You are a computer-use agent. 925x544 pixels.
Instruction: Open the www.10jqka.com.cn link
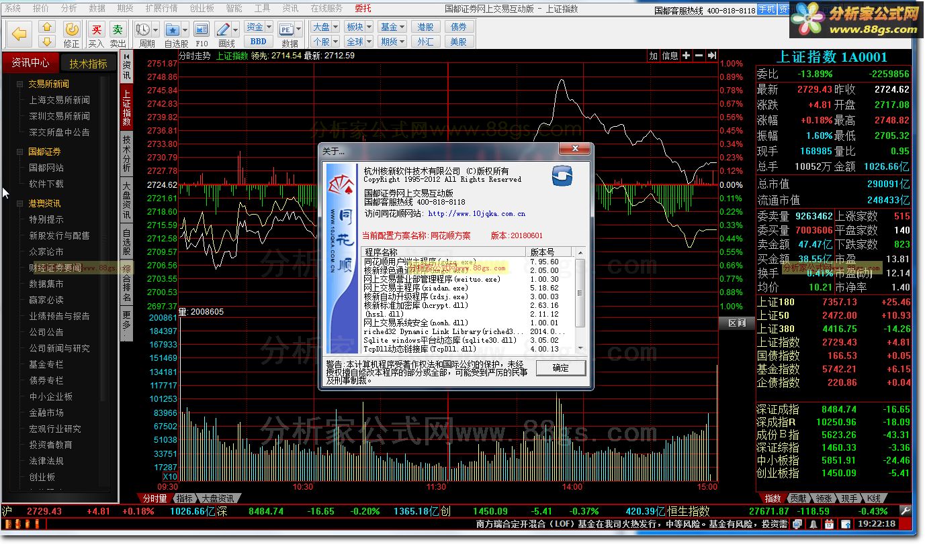[x=477, y=214]
